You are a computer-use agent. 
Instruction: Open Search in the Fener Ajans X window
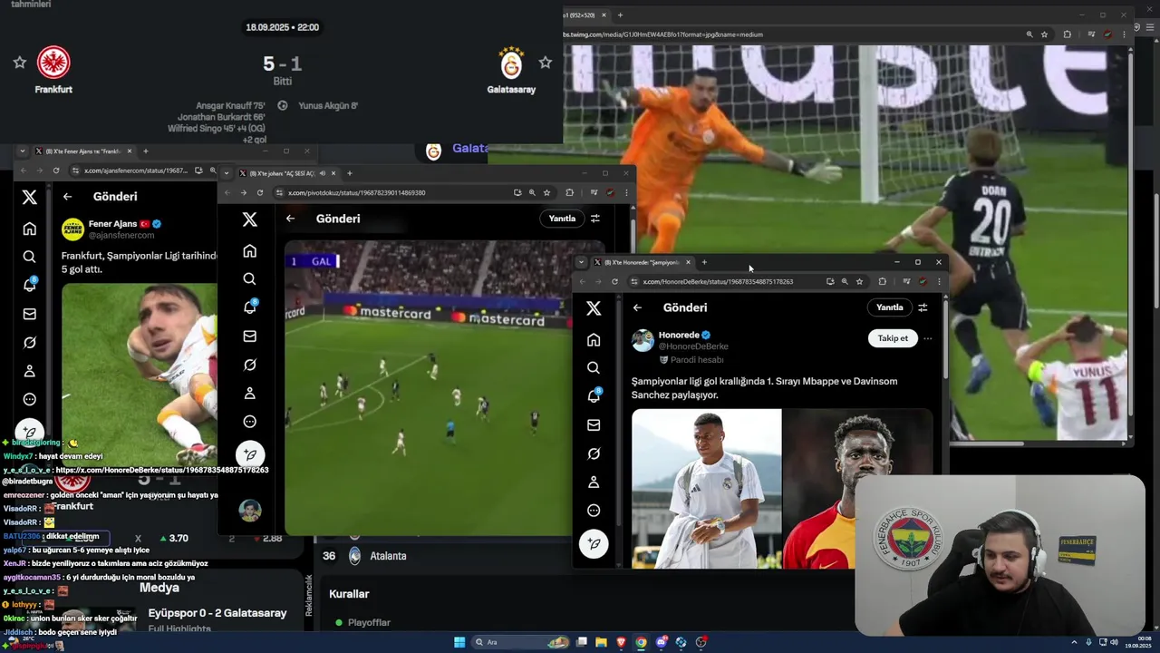30,257
